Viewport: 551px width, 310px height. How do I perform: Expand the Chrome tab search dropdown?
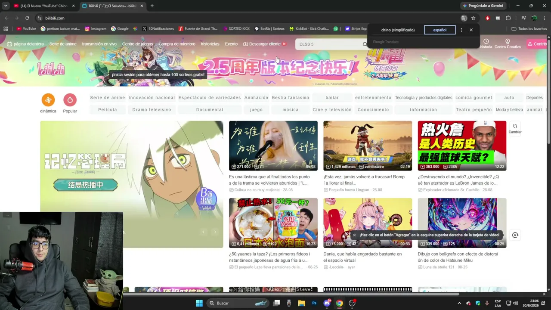click(6, 6)
